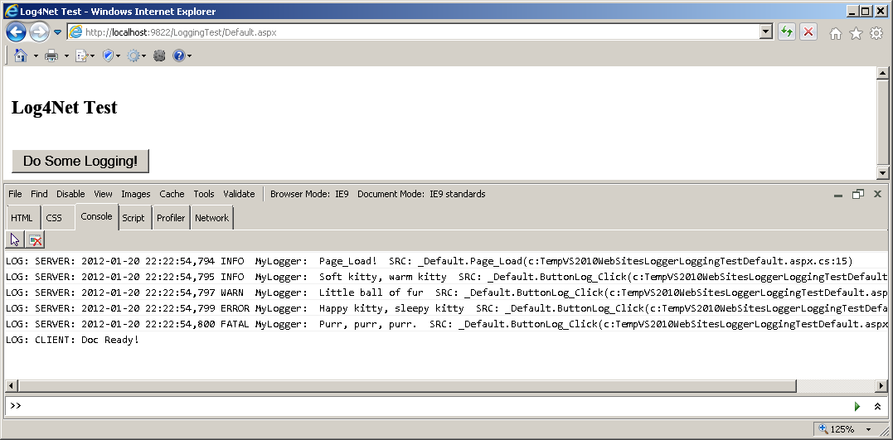The width and height of the screenshot is (893, 440).
Task: Minimize the developer tools pane
Action: [x=837, y=195]
